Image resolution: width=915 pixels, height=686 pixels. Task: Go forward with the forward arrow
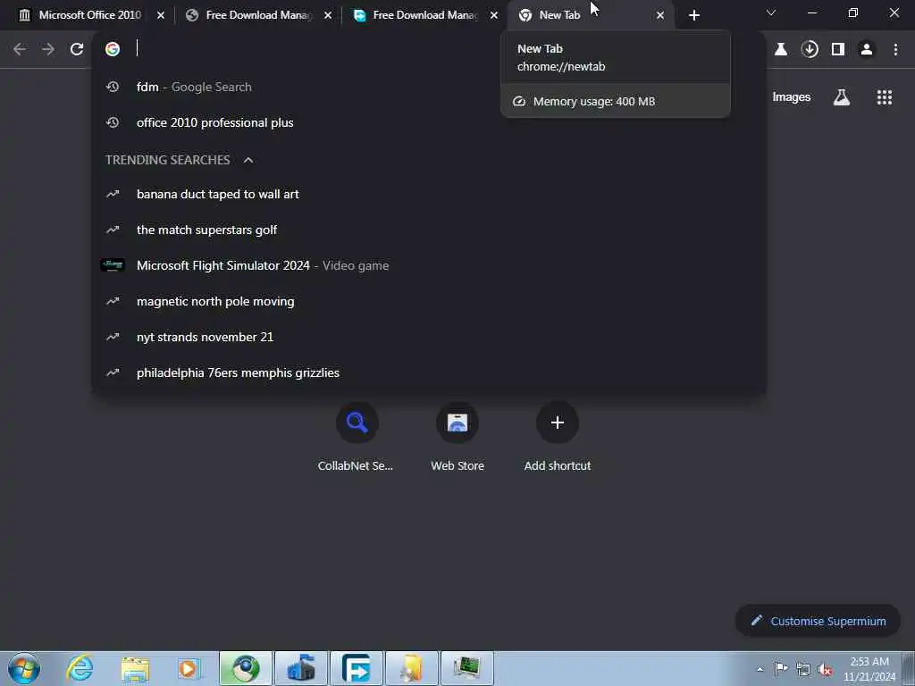(48, 49)
